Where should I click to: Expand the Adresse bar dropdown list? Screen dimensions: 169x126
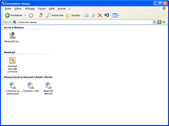point(154,22)
